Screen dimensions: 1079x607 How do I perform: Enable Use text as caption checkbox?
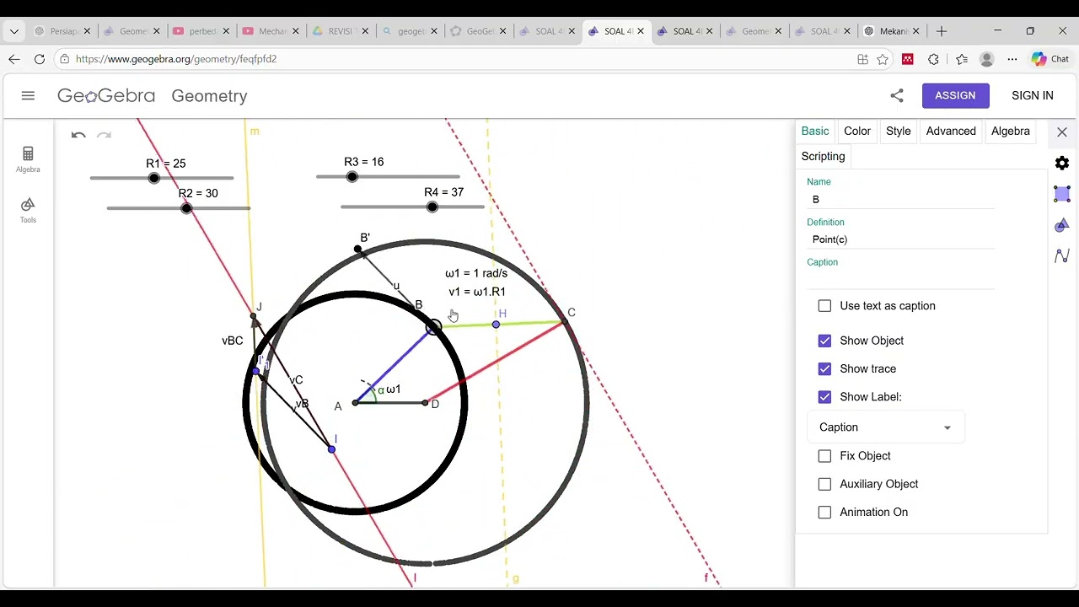[824, 306]
